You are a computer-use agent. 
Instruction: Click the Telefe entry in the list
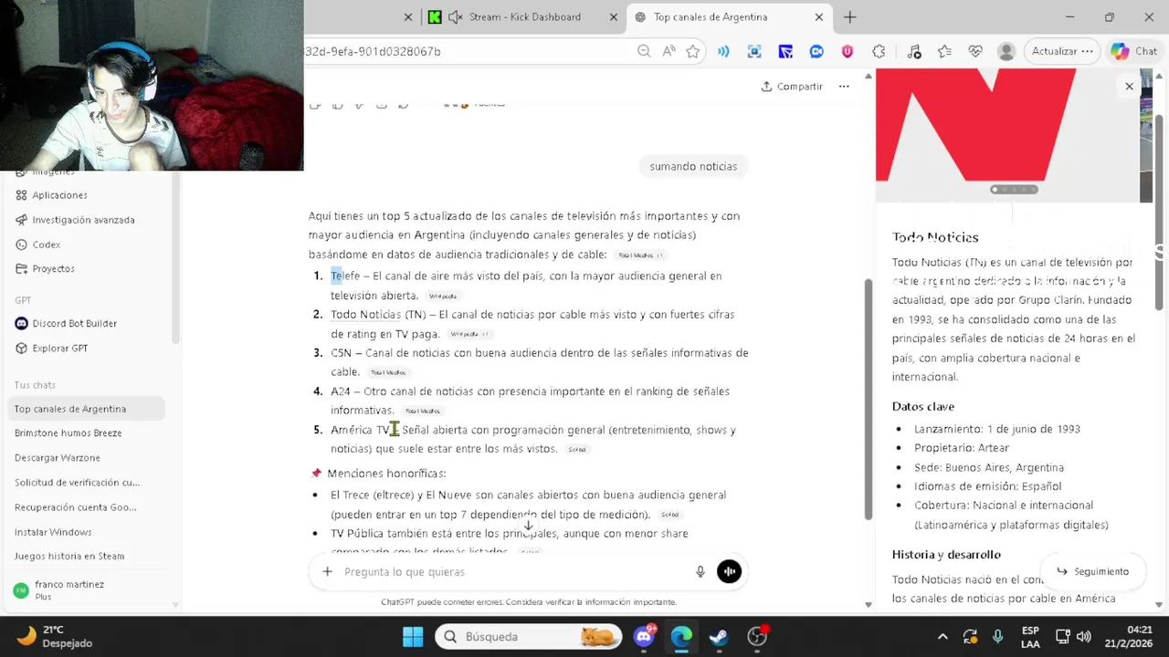click(x=345, y=276)
